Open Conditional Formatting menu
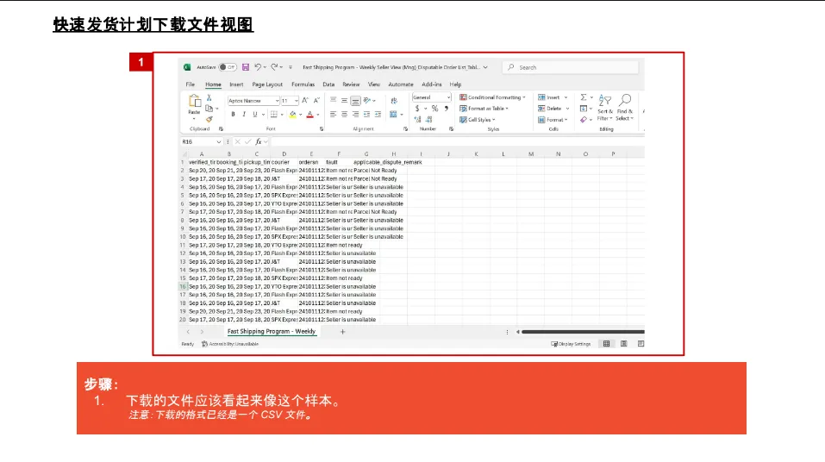The image size is (825, 462). [492, 97]
